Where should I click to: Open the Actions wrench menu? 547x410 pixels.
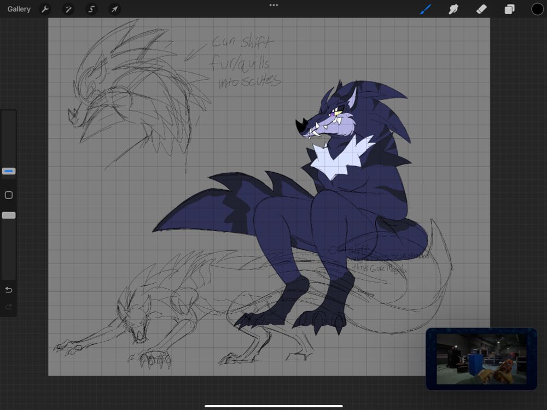click(x=45, y=9)
